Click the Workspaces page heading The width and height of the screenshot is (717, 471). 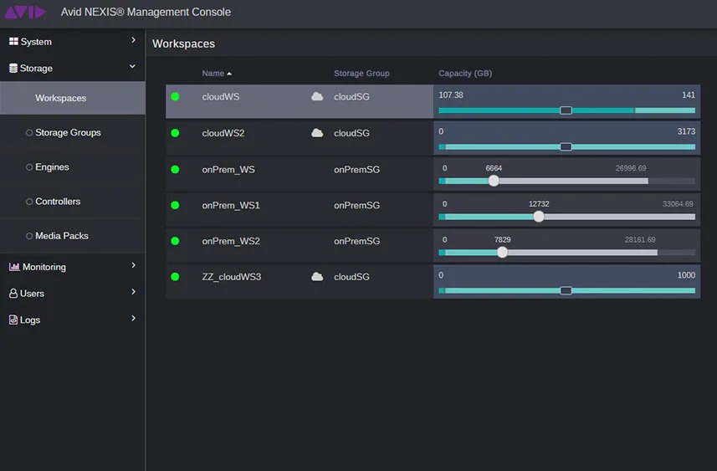183,44
